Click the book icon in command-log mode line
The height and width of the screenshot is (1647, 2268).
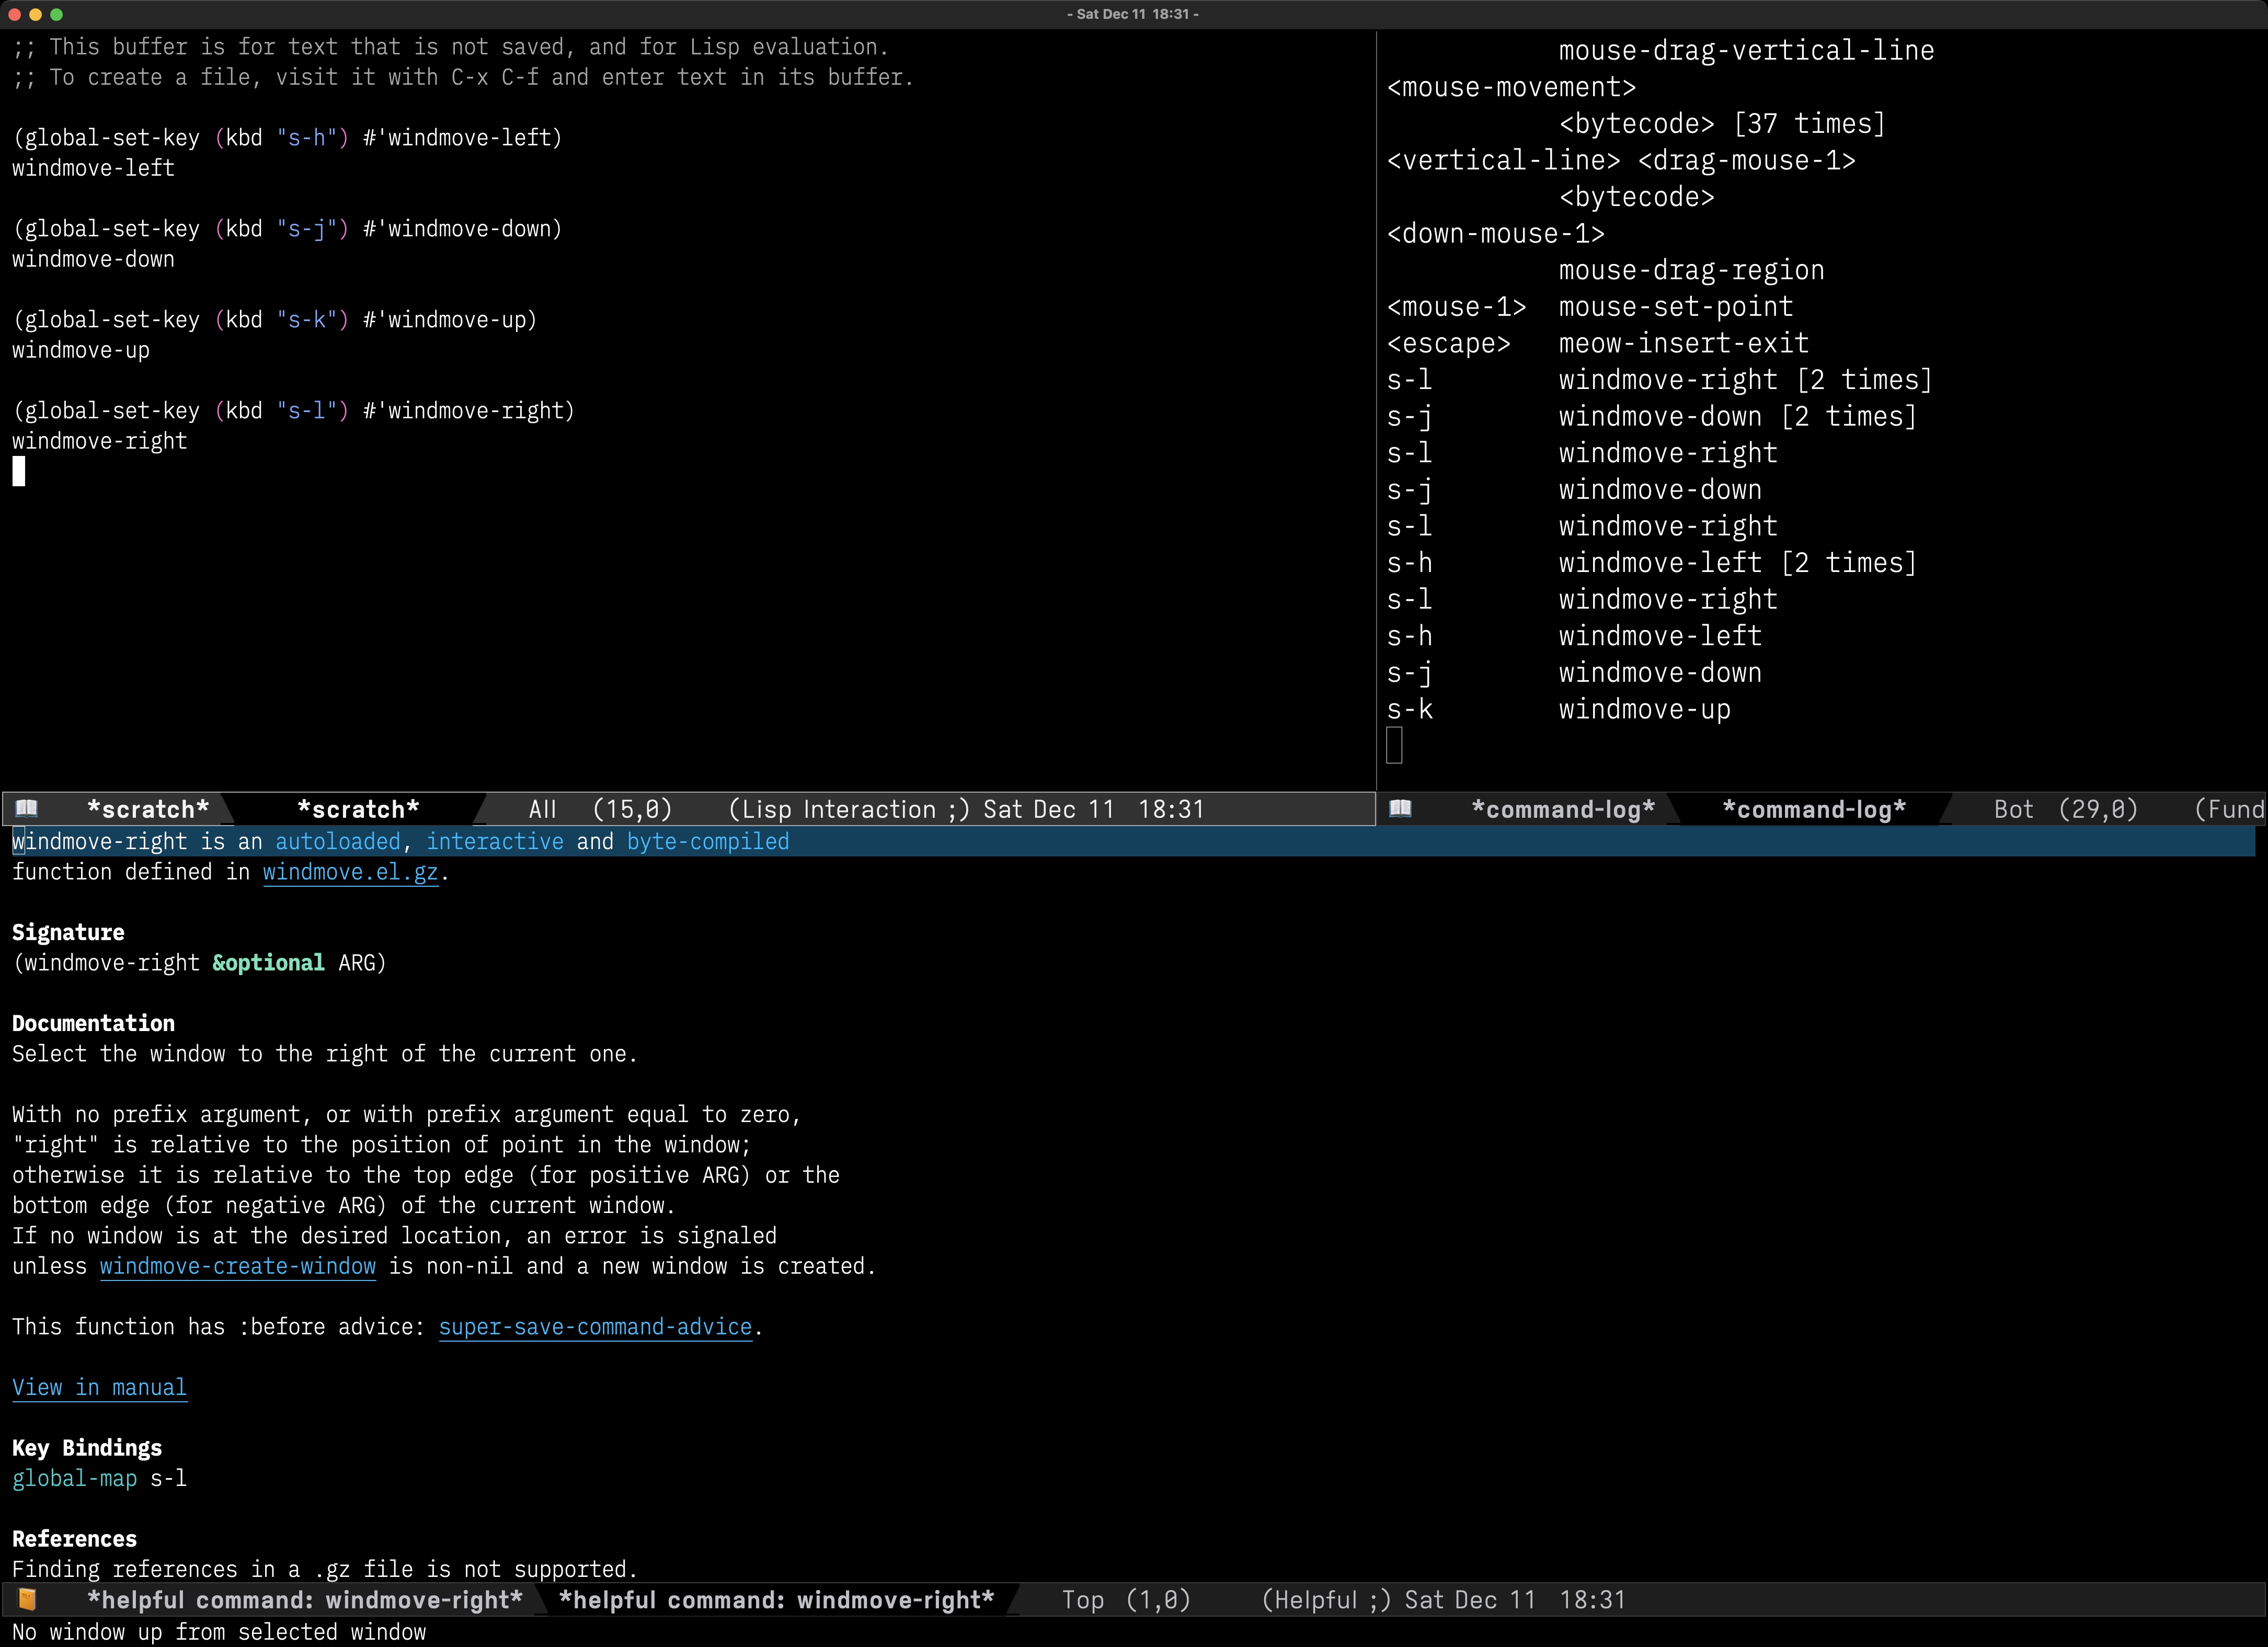click(x=1400, y=808)
